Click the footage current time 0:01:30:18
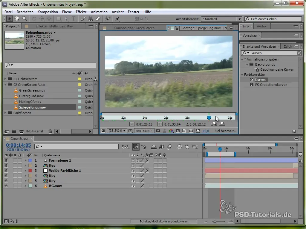 click(144, 131)
